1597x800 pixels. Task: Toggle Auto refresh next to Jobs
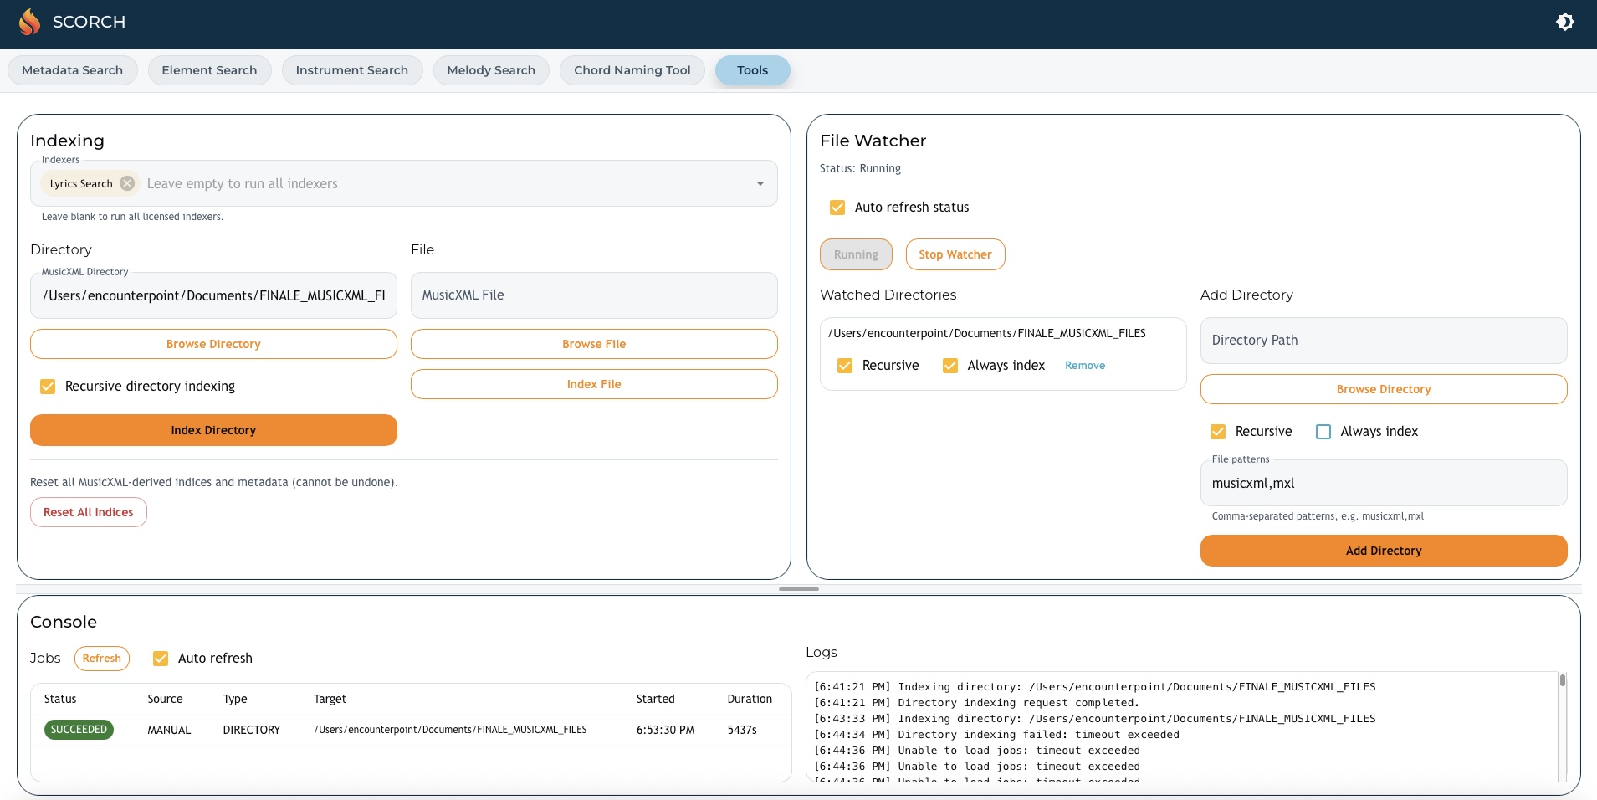pyautogui.click(x=160, y=658)
